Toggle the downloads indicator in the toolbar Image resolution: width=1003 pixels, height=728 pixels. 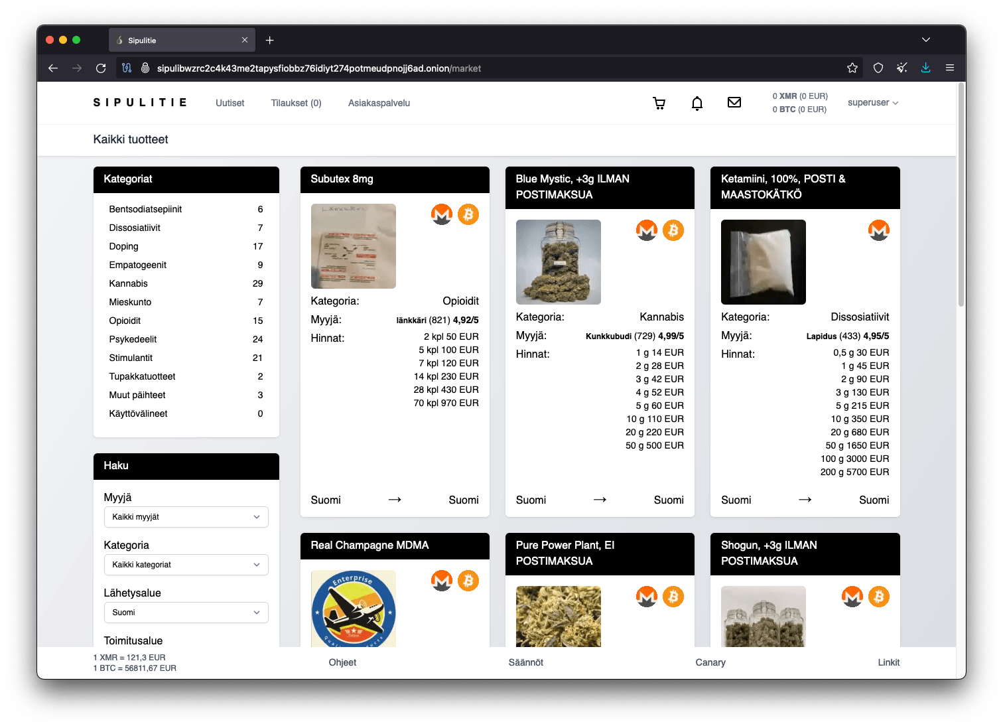click(x=926, y=68)
